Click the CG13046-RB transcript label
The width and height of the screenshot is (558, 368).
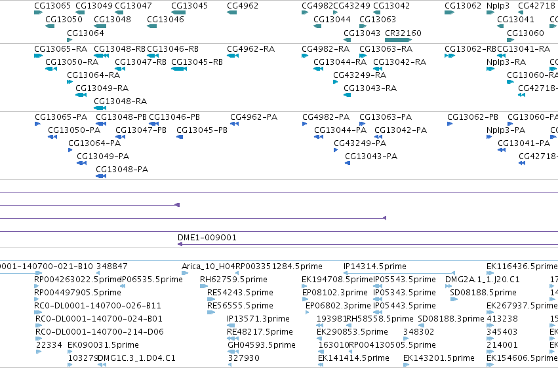click(x=172, y=48)
